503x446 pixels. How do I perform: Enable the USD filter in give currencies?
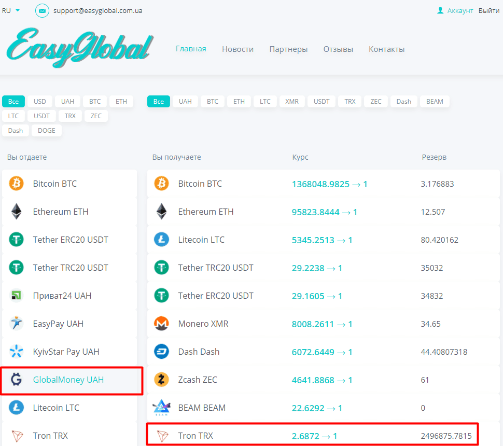(x=39, y=101)
